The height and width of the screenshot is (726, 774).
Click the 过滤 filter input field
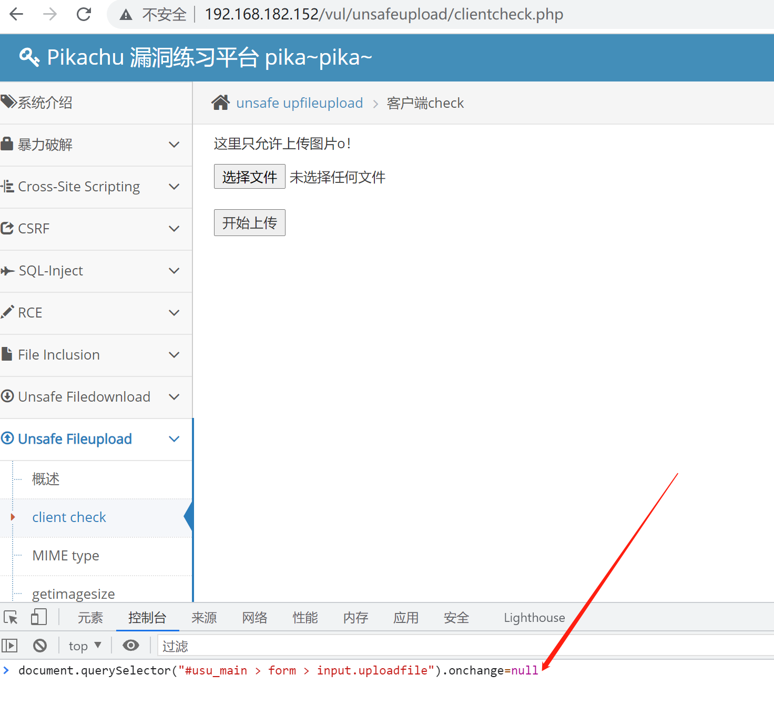click(465, 646)
